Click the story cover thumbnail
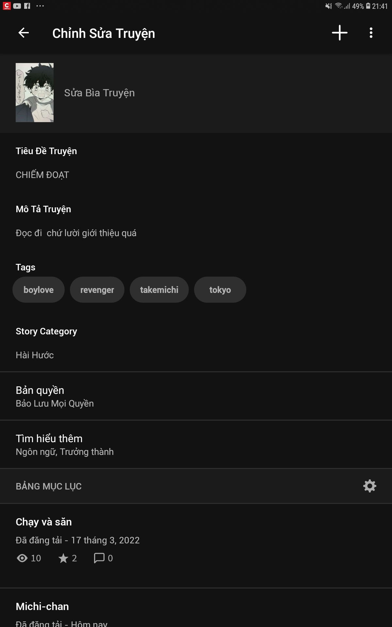The width and height of the screenshot is (392, 627). pos(35,92)
